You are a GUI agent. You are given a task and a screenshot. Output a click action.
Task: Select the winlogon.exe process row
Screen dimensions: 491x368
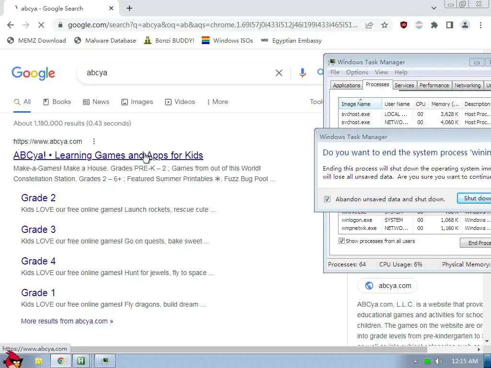coord(415,220)
